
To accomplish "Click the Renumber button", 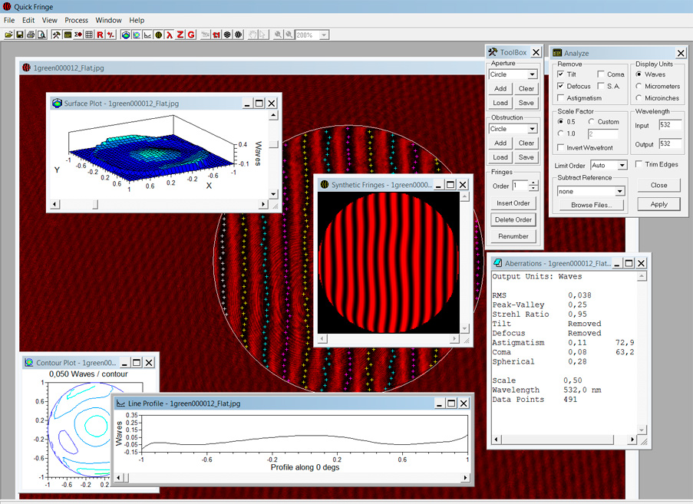I will coord(513,236).
